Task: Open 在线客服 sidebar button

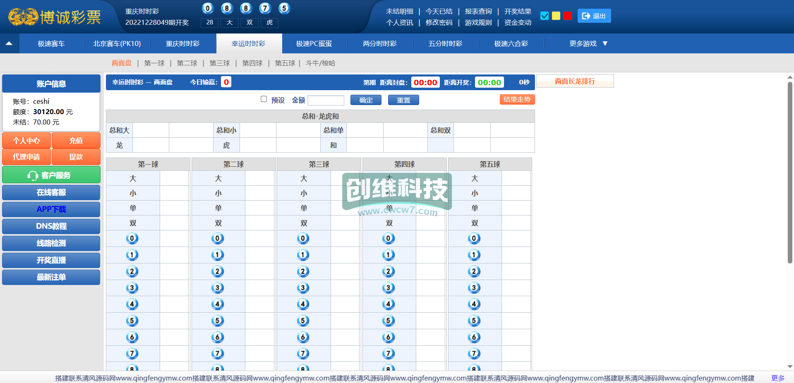Action: pyautogui.click(x=51, y=192)
